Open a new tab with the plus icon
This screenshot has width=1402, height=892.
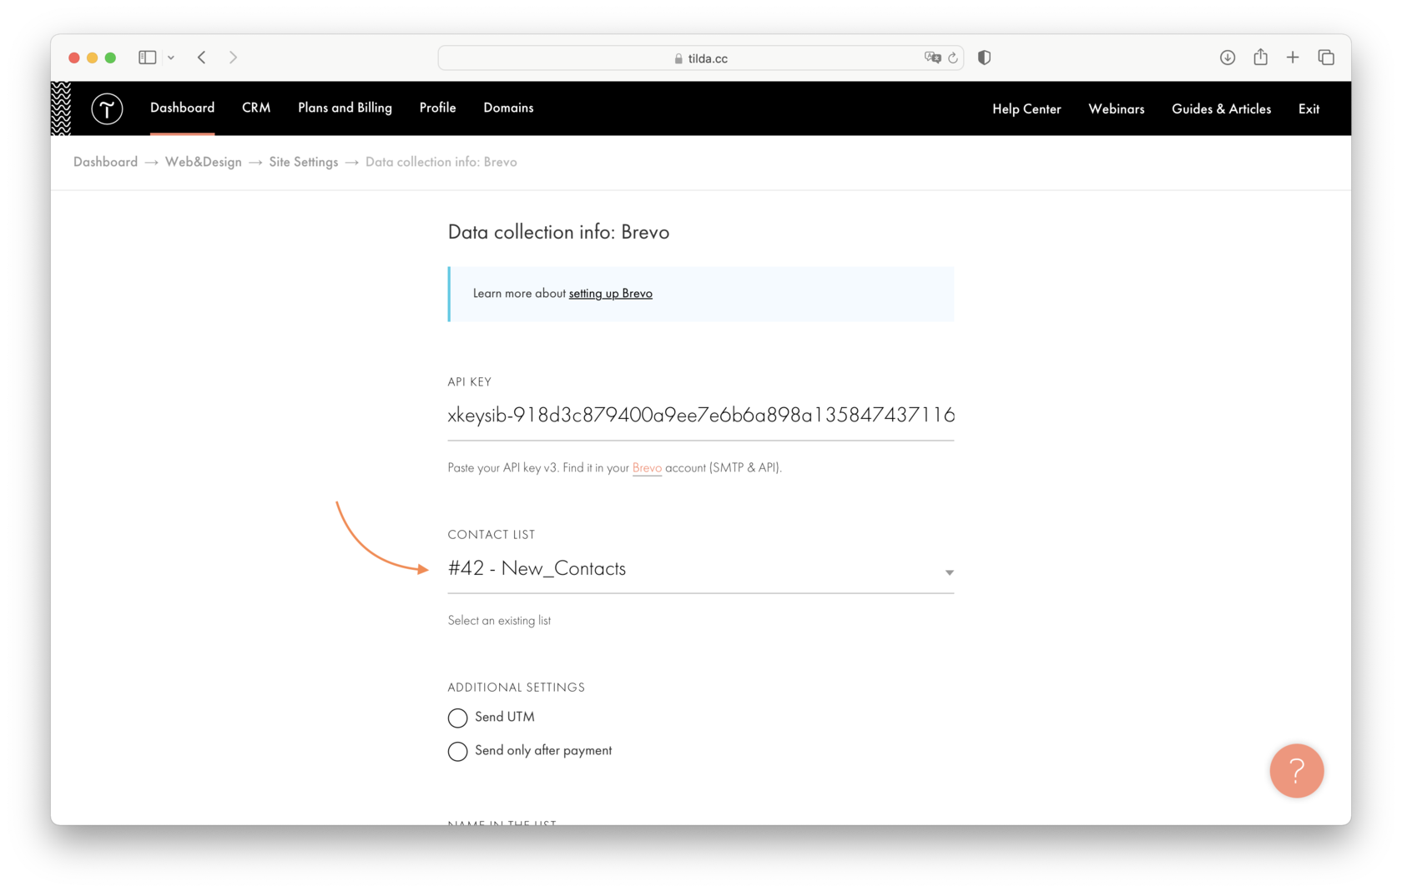1292,57
